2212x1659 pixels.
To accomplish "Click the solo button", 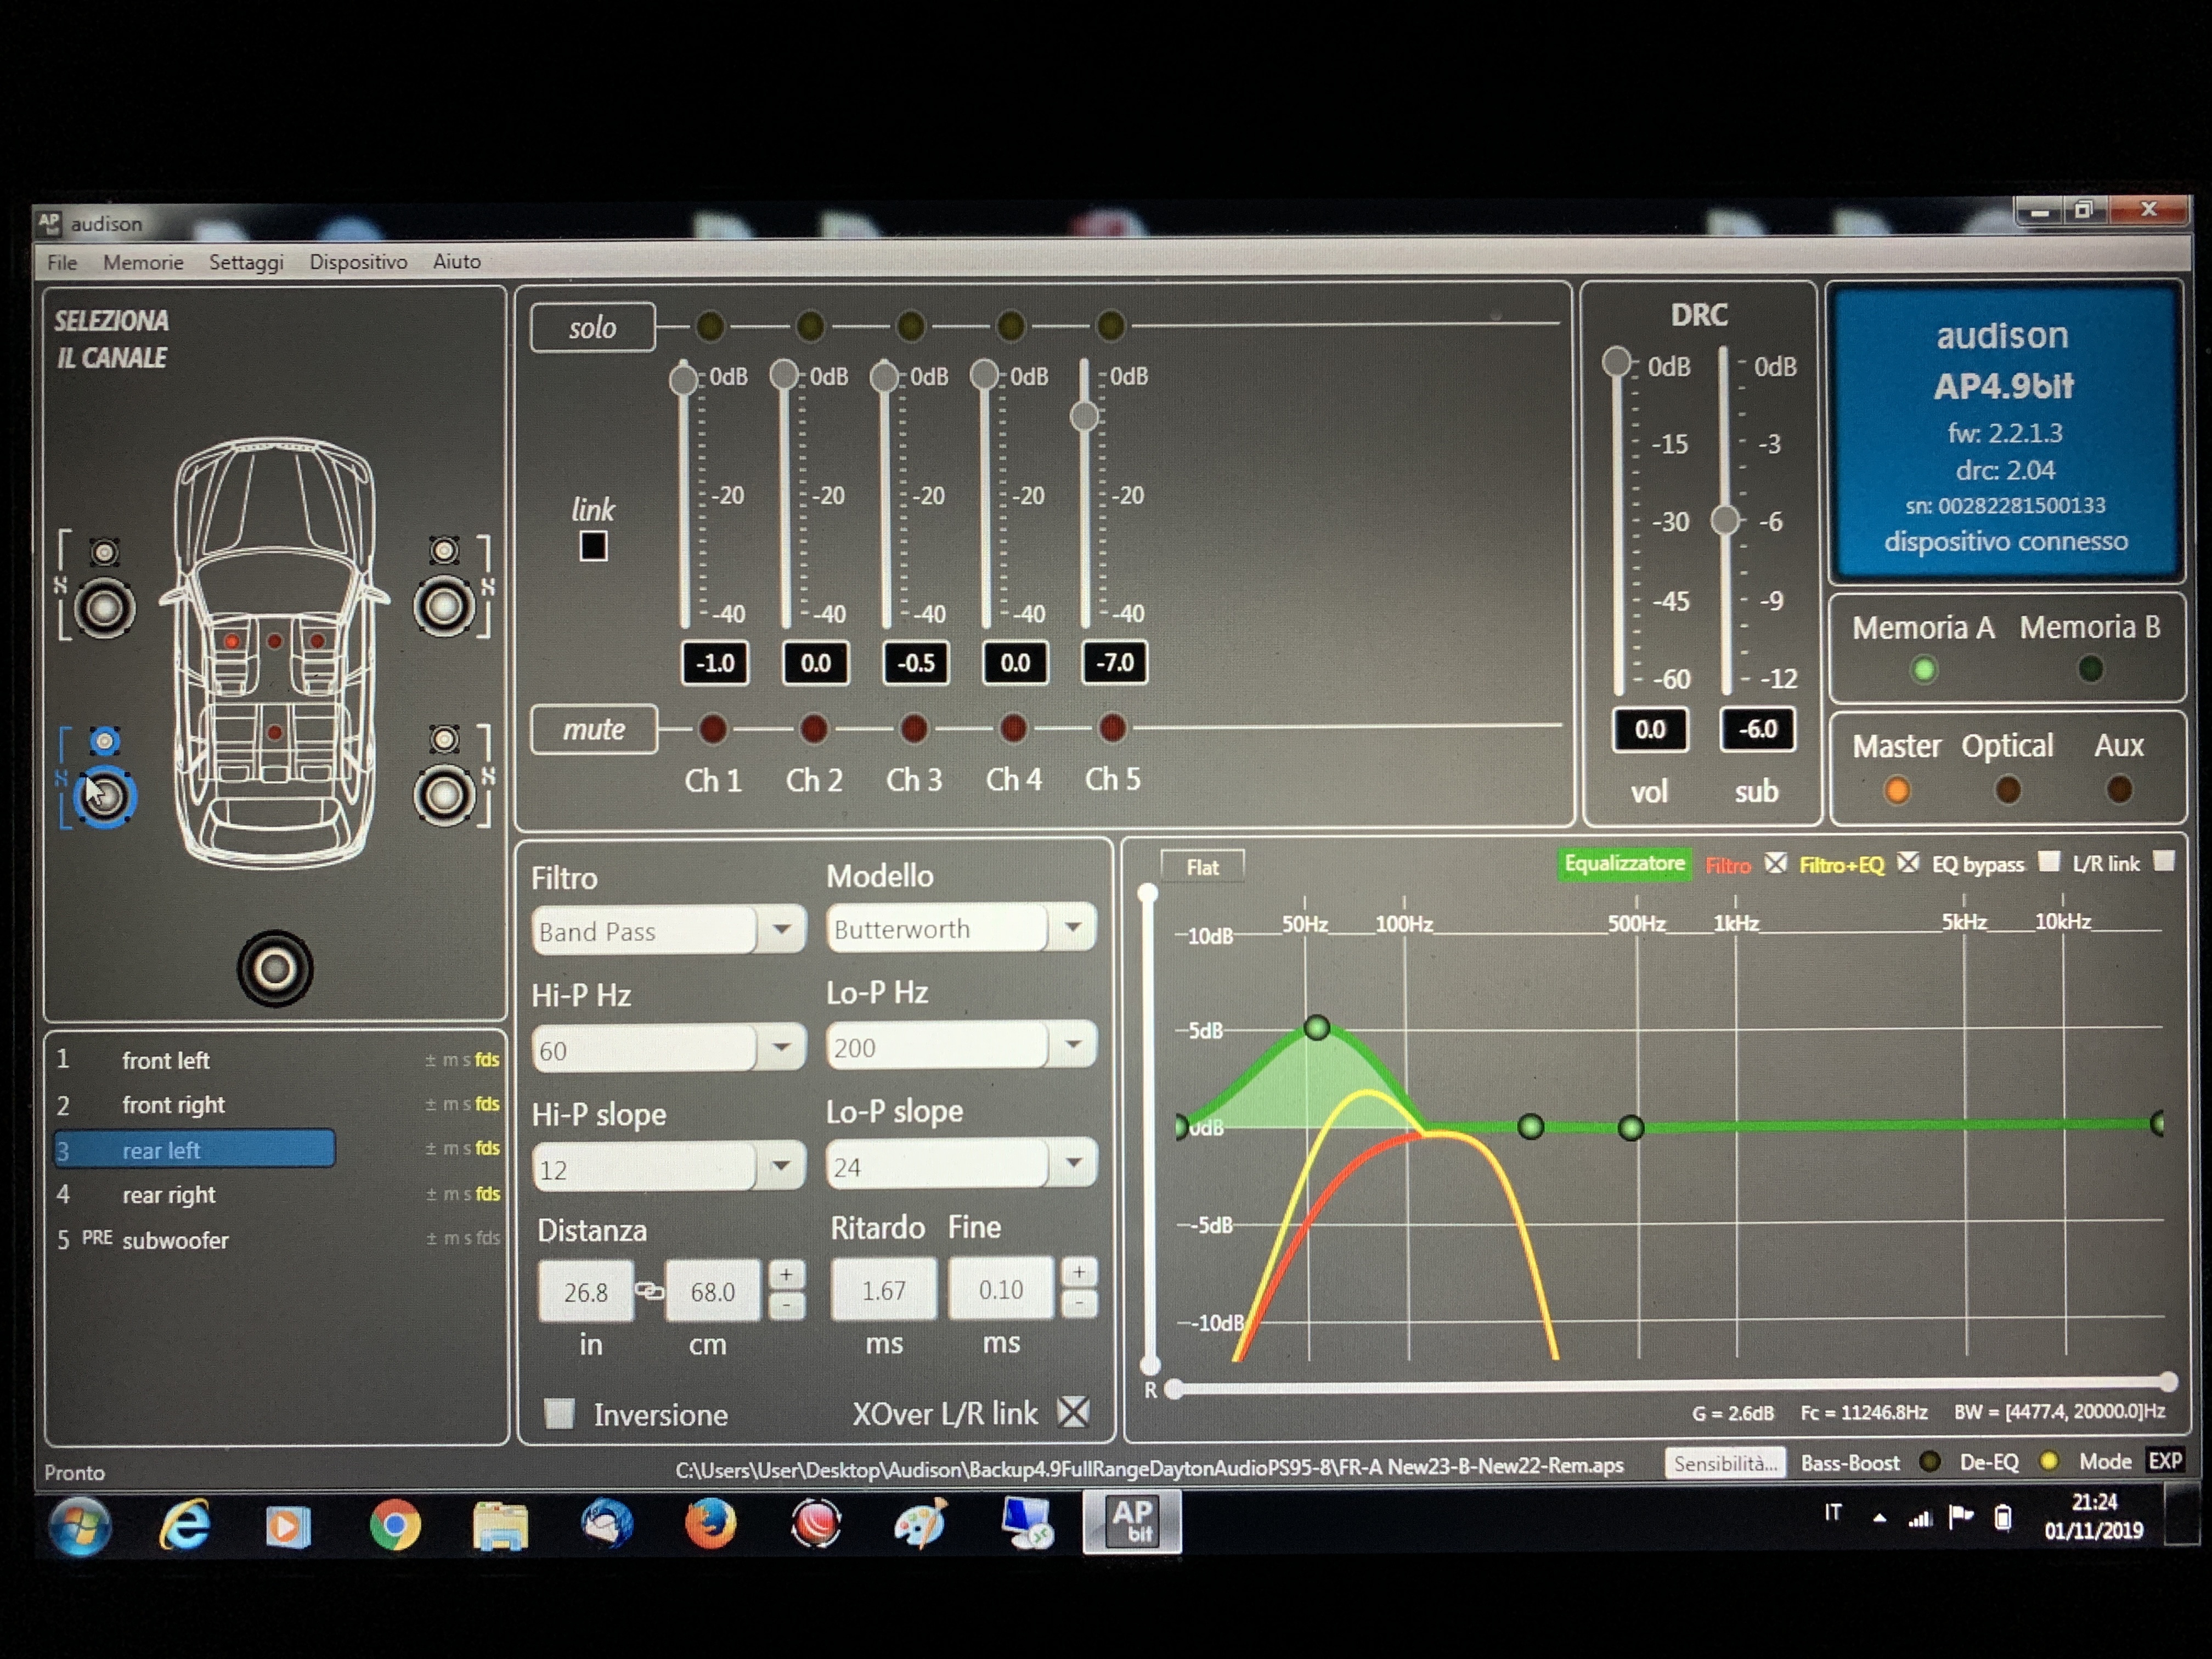I will (592, 327).
